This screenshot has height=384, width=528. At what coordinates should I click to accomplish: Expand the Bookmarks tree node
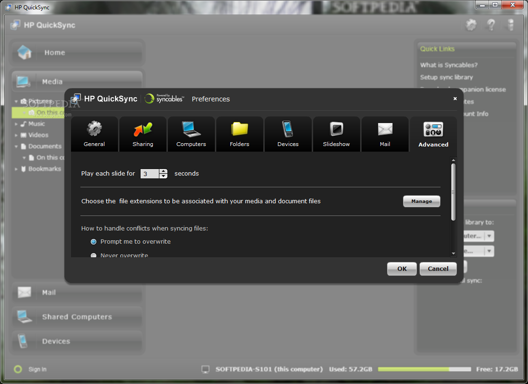click(16, 169)
